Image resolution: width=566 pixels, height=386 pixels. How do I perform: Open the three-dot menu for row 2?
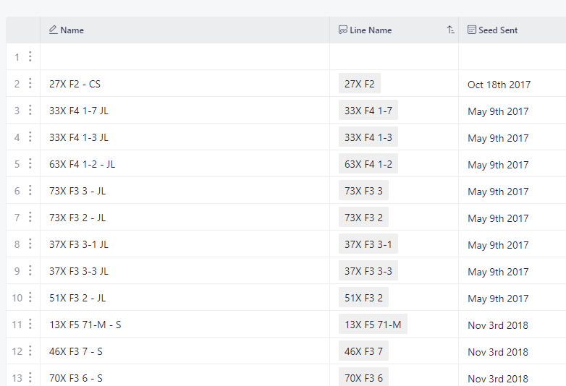pyautogui.click(x=30, y=83)
